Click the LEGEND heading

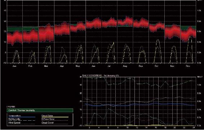(11, 107)
